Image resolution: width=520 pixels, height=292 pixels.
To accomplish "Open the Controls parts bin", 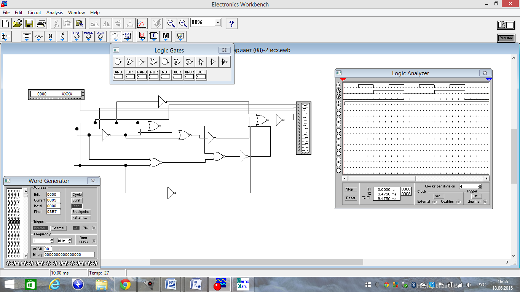I will pos(154,36).
